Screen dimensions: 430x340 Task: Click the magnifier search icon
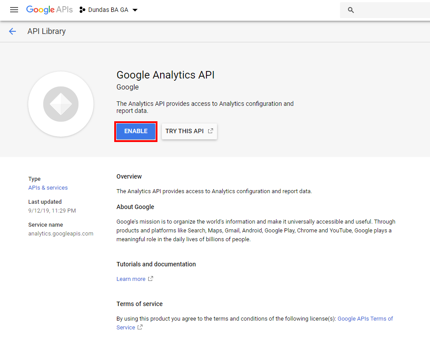[x=351, y=10]
